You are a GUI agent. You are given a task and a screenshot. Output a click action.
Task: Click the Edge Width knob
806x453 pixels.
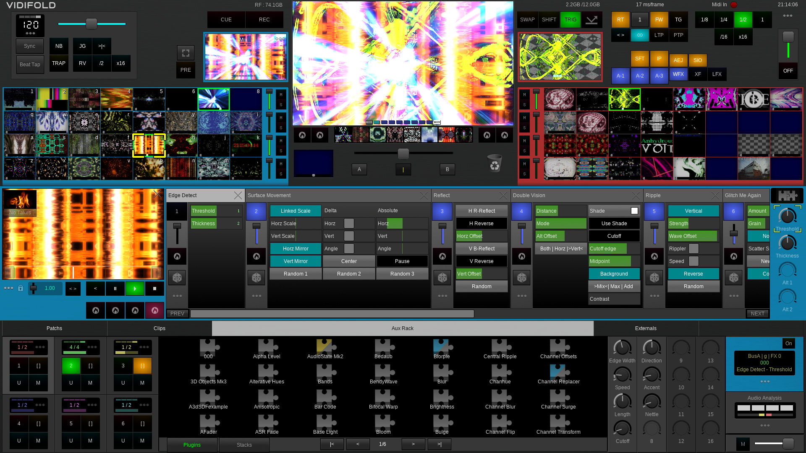(x=622, y=348)
